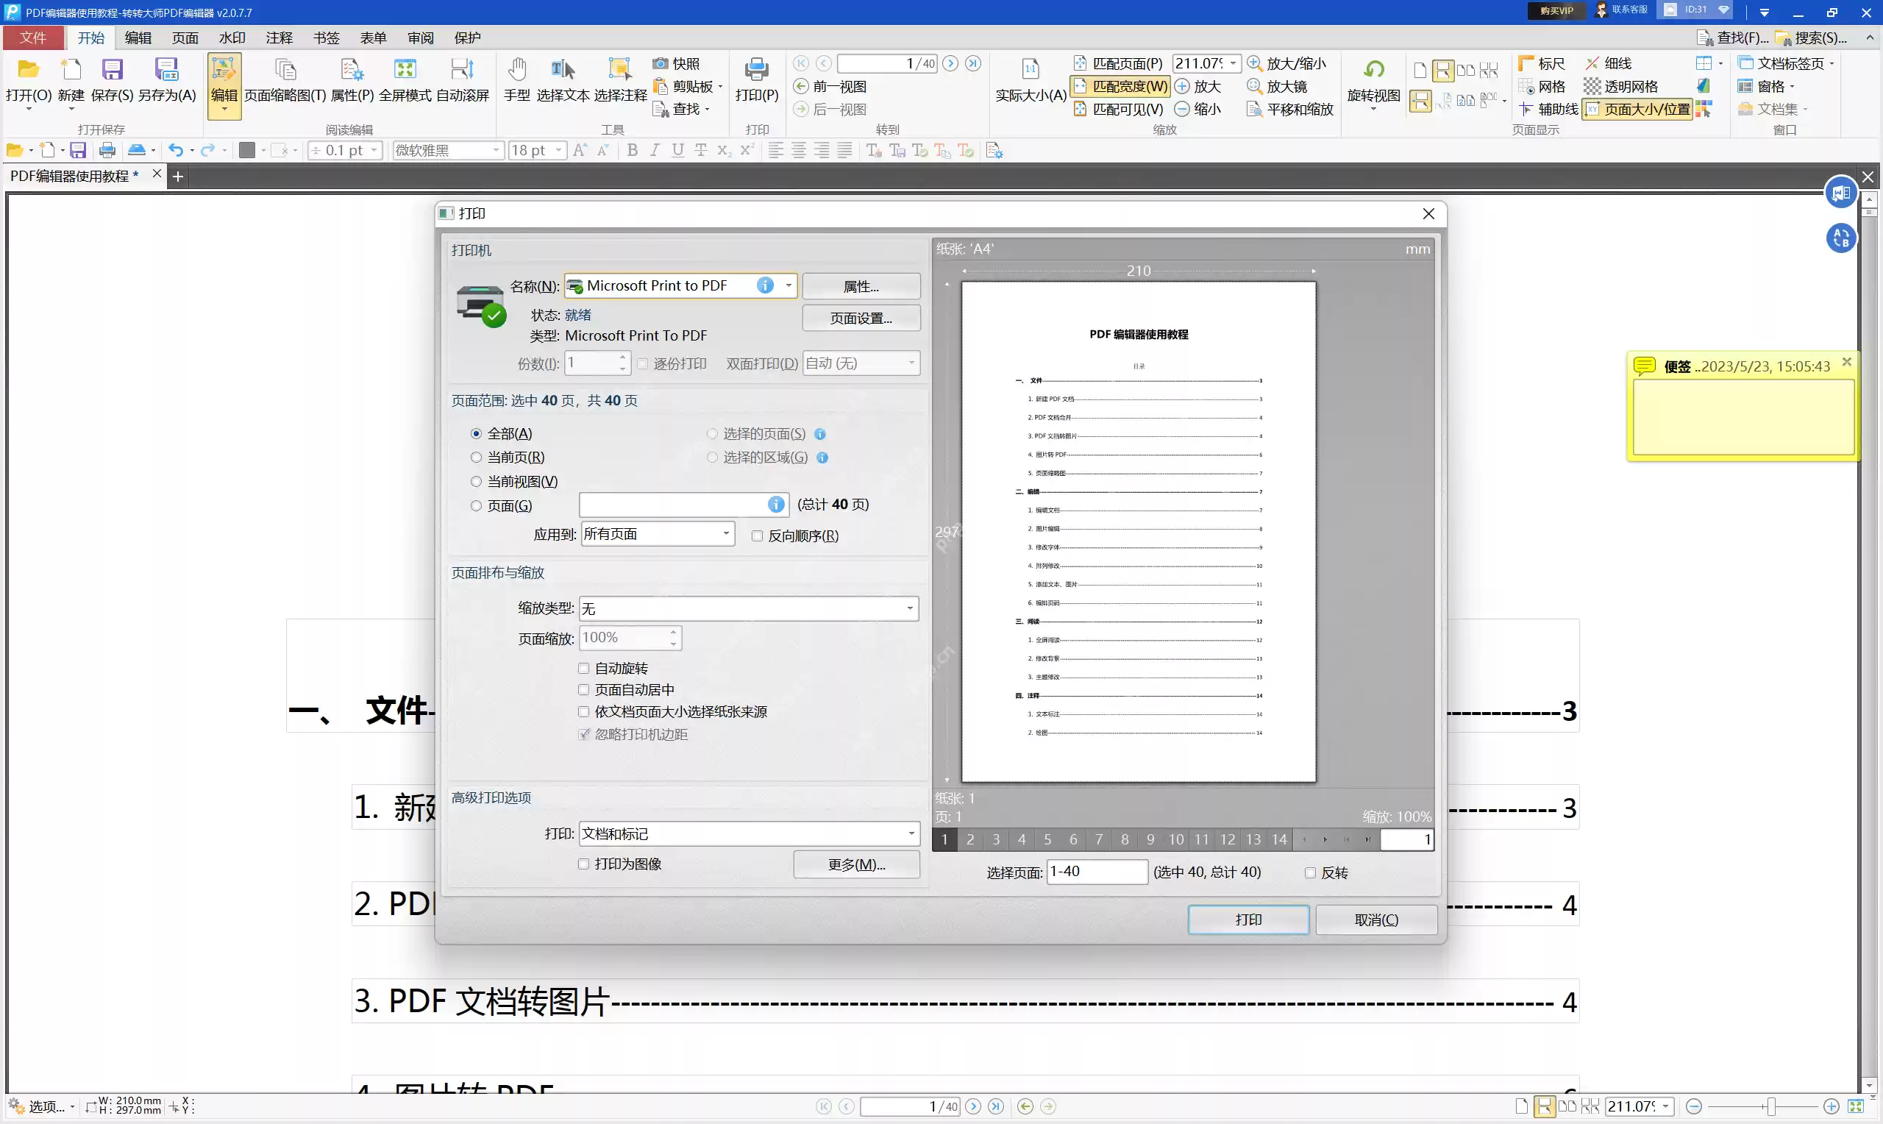Enable the 自动旋转 checkbox
This screenshot has height=1124, width=1883.
click(583, 667)
